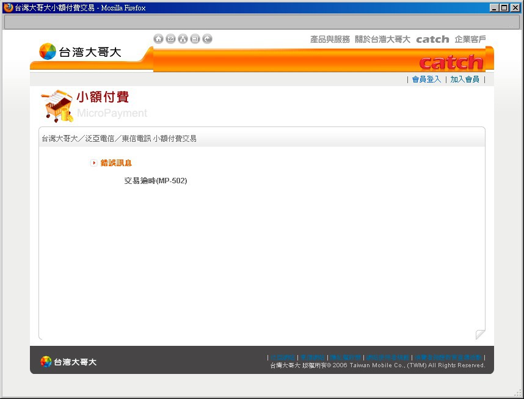
Task: Open 泛亞網站 footer link
Action: 283,357
